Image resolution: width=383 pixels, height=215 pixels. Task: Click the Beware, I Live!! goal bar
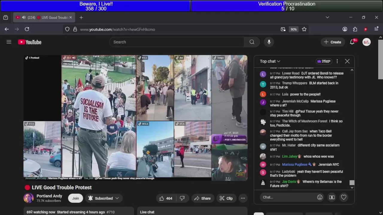point(96,6)
